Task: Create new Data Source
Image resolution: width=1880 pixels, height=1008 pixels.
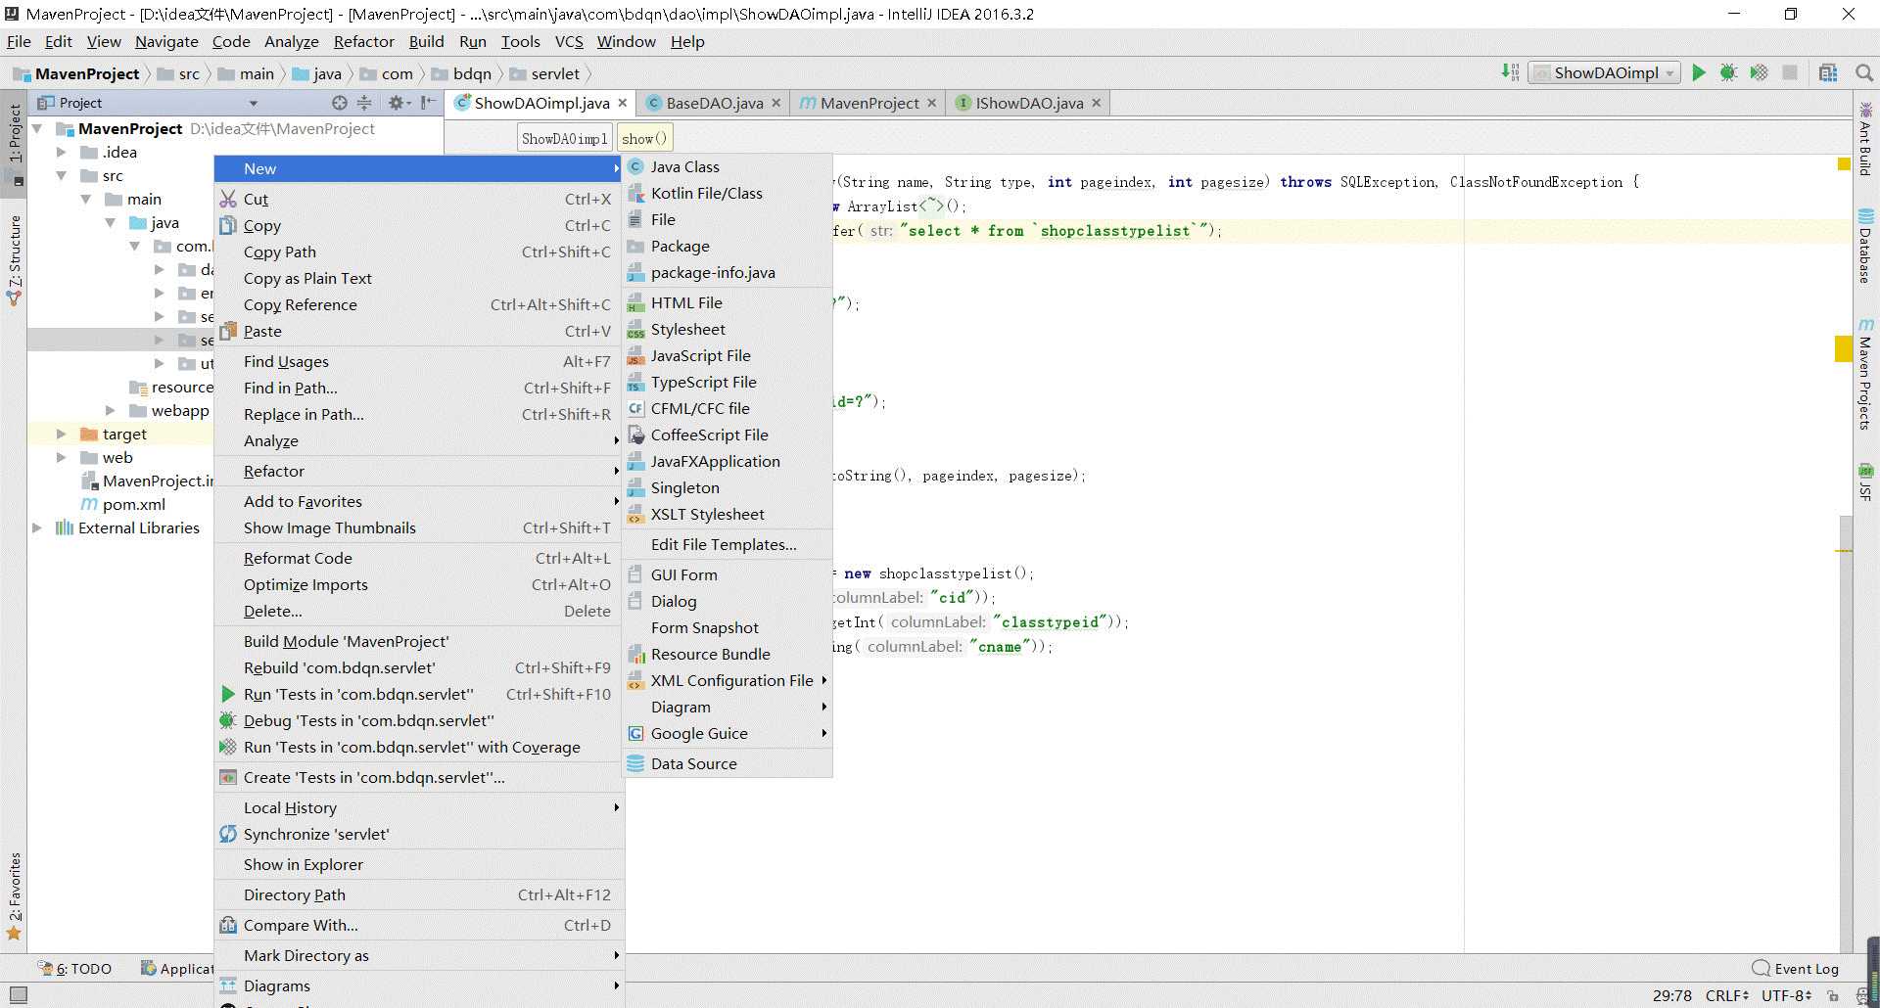Action: pyautogui.click(x=728, y=763)
